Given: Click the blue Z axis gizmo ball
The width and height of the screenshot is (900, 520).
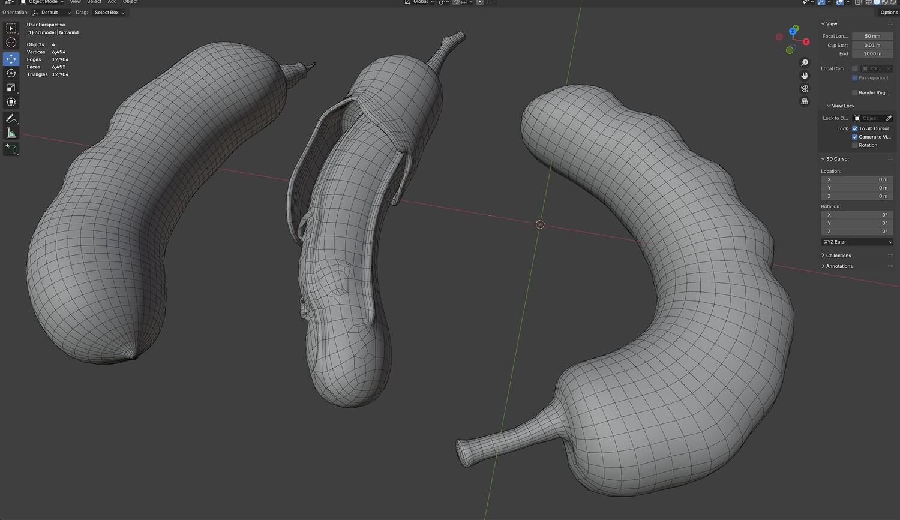Looking at the screenshot, I should coord(793,31).
